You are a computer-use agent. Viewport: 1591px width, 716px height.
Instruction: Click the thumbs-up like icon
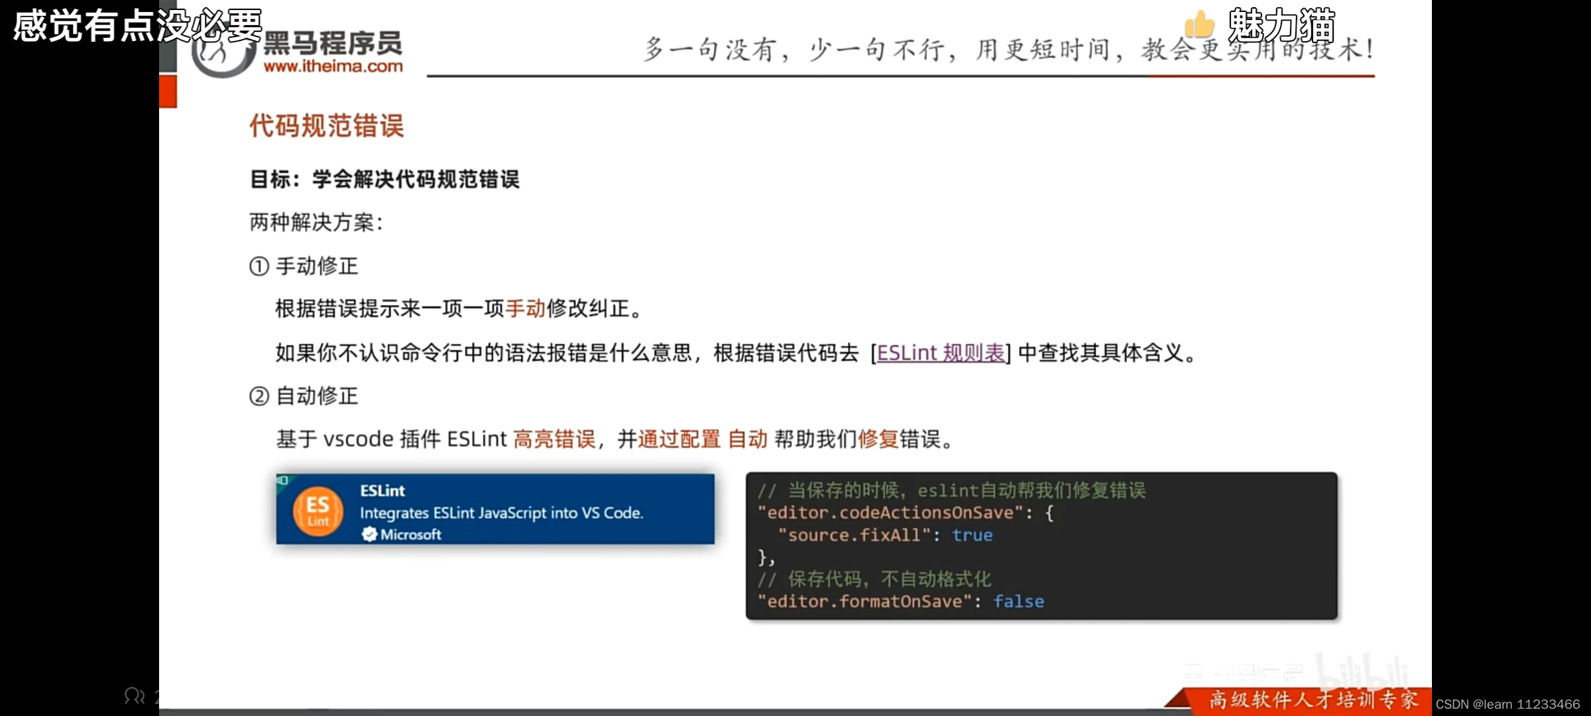pos(1199,25)
